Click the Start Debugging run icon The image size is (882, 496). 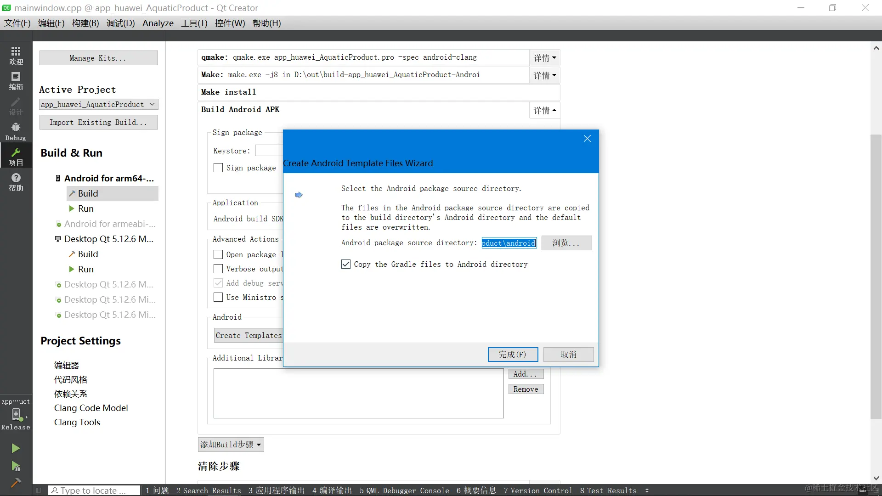[x=16, y=466]
